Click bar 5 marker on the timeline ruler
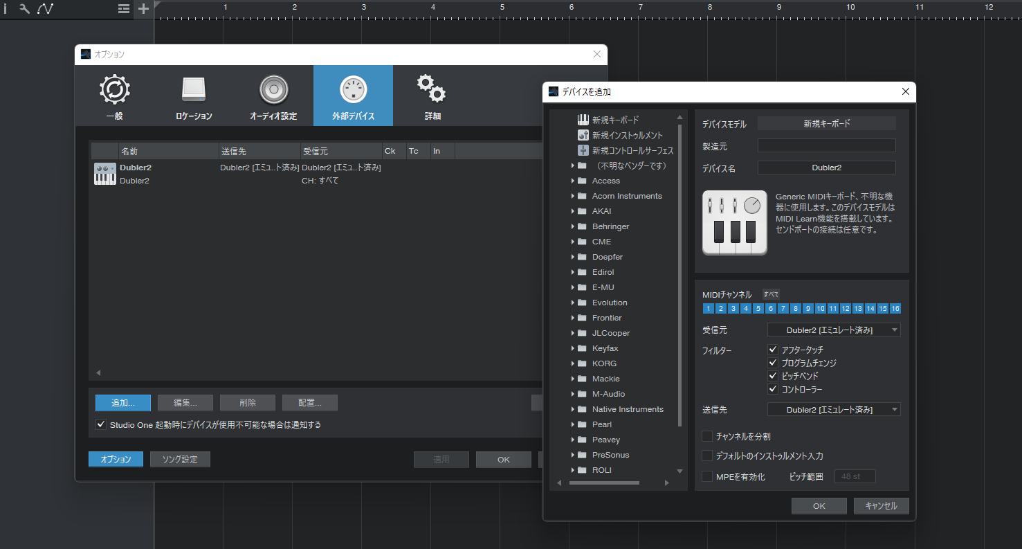Viewport: 1022px width, 549px height. point(502,8)
